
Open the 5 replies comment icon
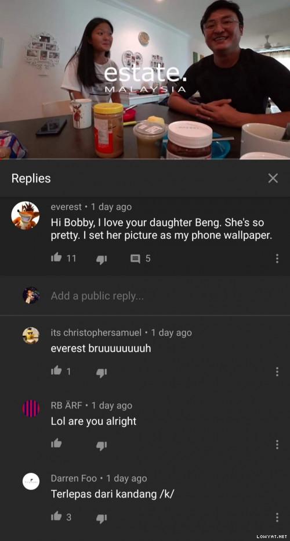(x=135, y=259)
